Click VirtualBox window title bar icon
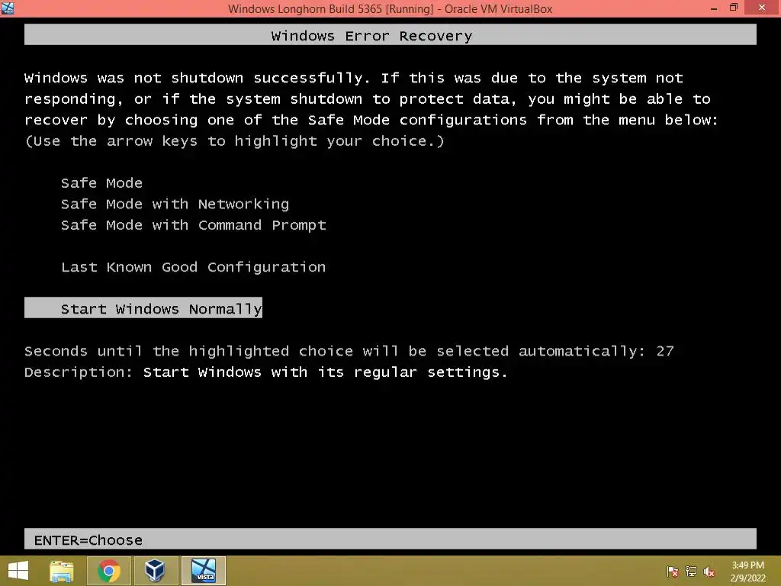Screen dimensions: 781x586 tap(8, 8)
